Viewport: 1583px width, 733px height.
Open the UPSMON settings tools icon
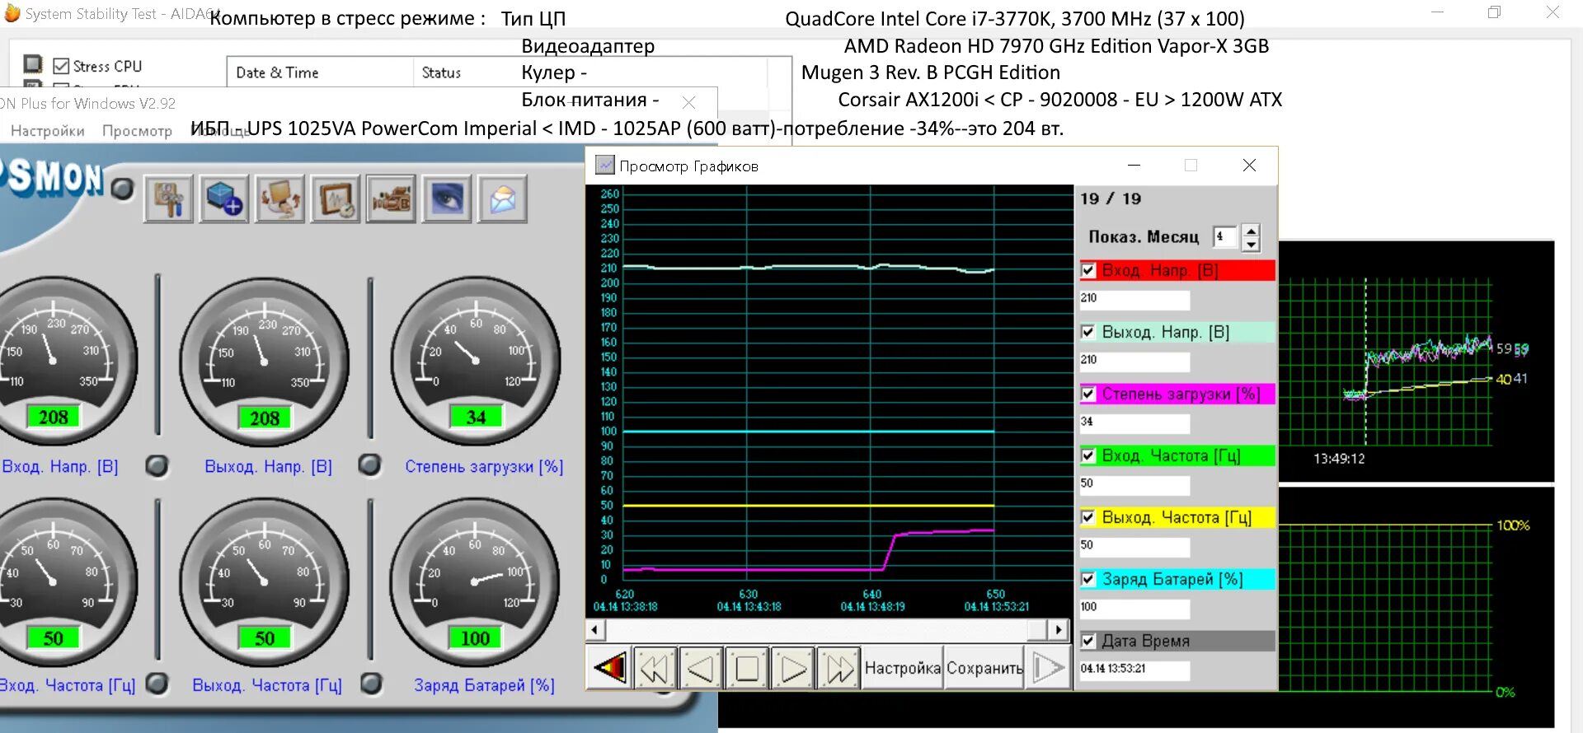[x=168, y=199]
